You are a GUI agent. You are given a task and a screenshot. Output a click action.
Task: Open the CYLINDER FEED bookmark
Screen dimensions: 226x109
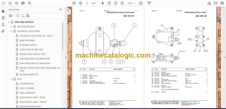27,84
